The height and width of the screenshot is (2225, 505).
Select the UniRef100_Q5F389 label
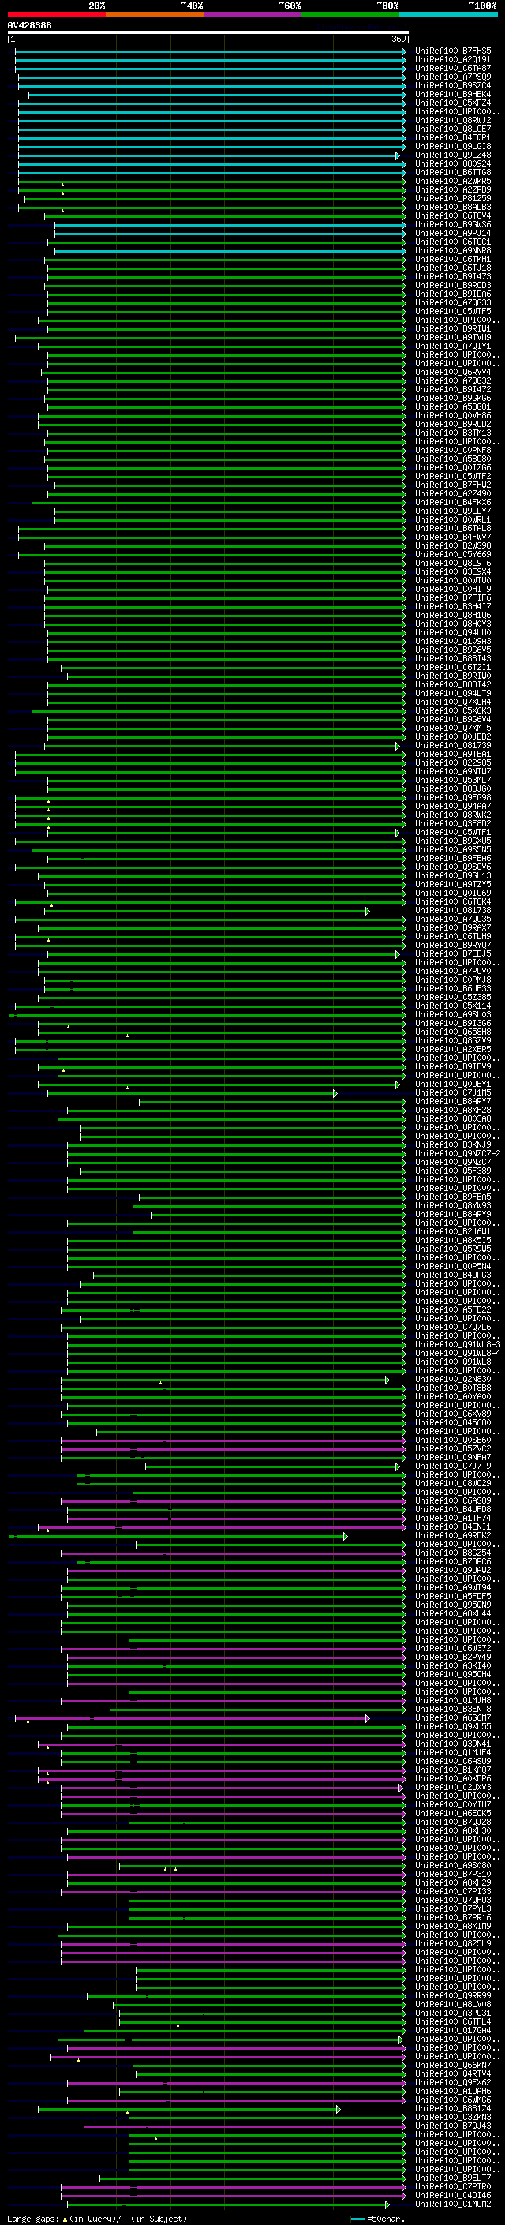point(453,1171)
